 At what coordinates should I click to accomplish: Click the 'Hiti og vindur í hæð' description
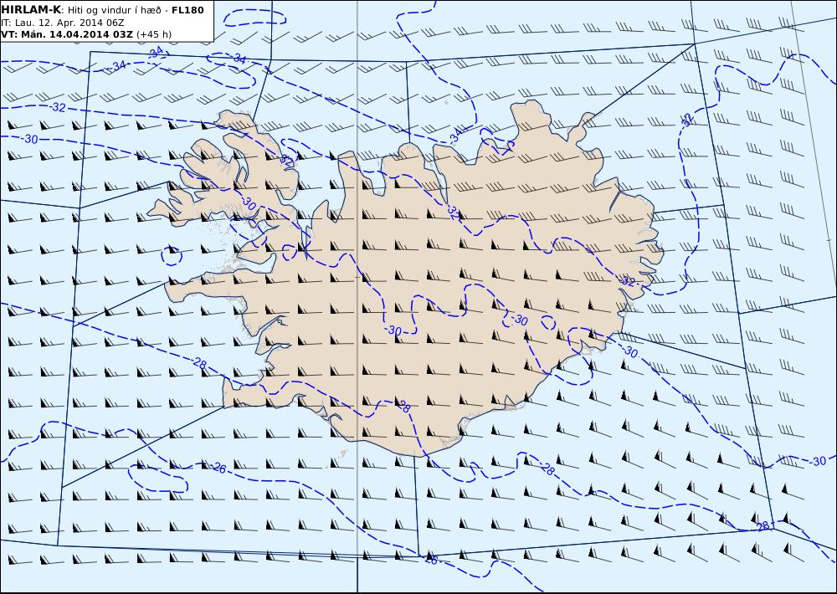tap(114, 10)
